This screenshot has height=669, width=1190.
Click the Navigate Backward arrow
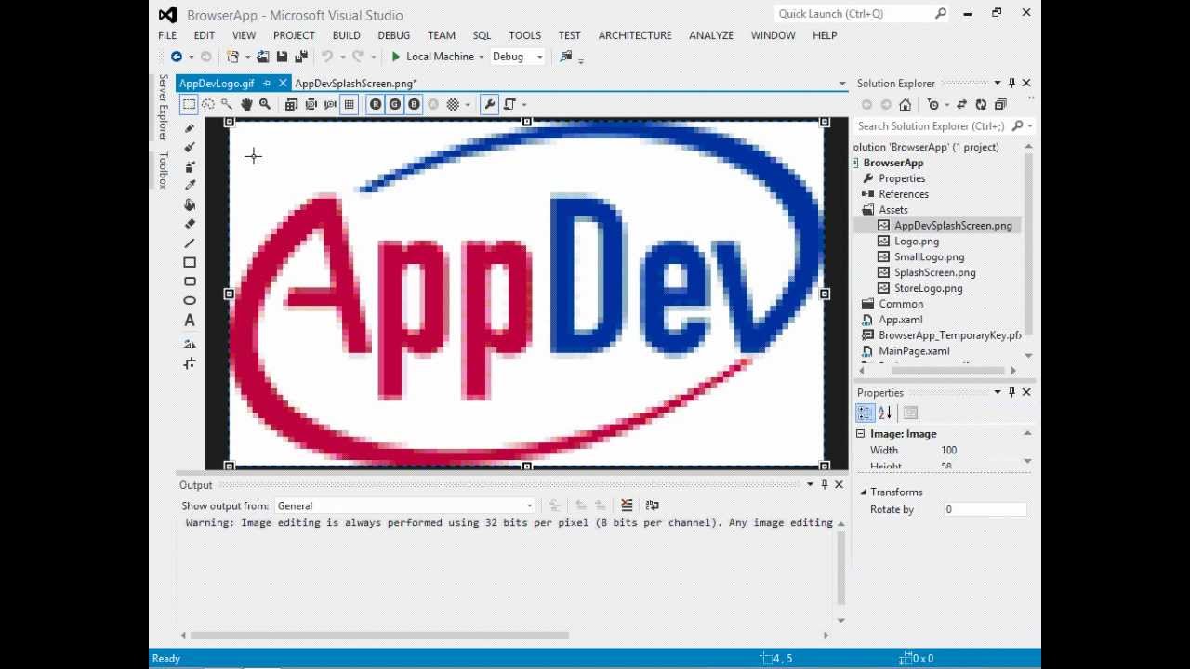[176, 57]
